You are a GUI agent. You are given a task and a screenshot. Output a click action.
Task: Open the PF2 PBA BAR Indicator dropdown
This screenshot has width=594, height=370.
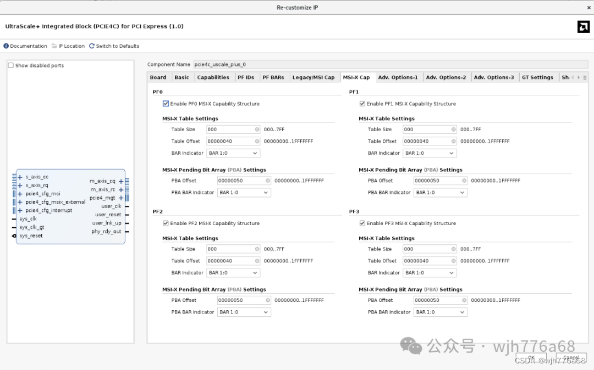click(244, 312)
